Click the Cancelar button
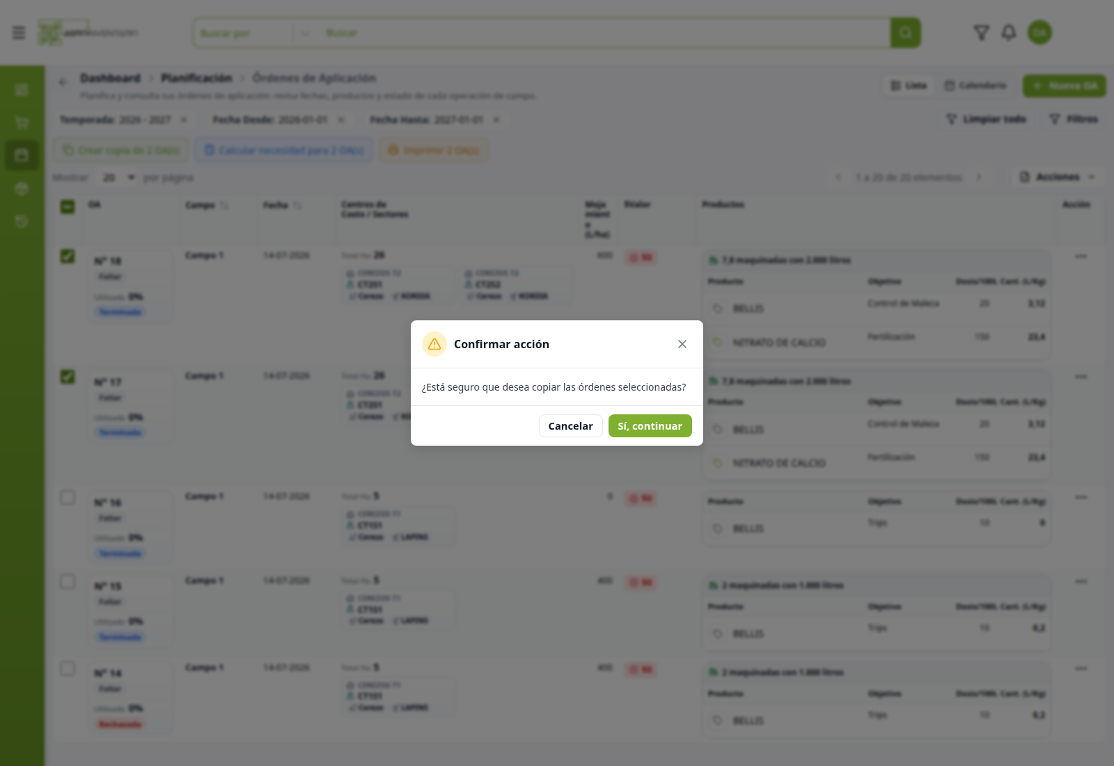 point(571,426)
